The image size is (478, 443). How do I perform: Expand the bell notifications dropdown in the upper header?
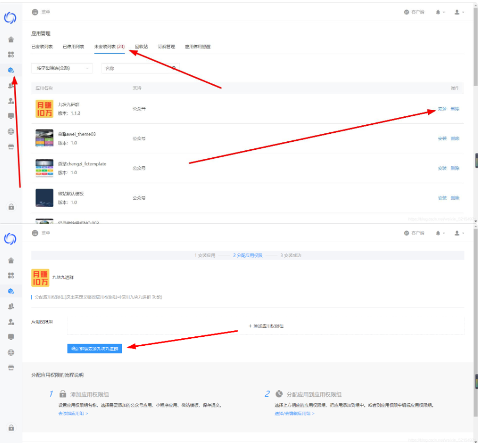click(x=440, y=12)
